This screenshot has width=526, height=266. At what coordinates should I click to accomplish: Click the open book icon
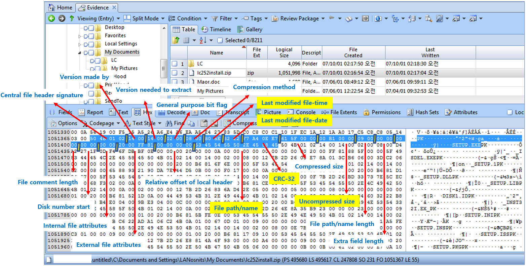click(x=348, y=19)
